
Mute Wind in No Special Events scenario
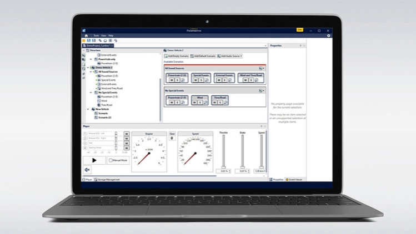[196, 103]
